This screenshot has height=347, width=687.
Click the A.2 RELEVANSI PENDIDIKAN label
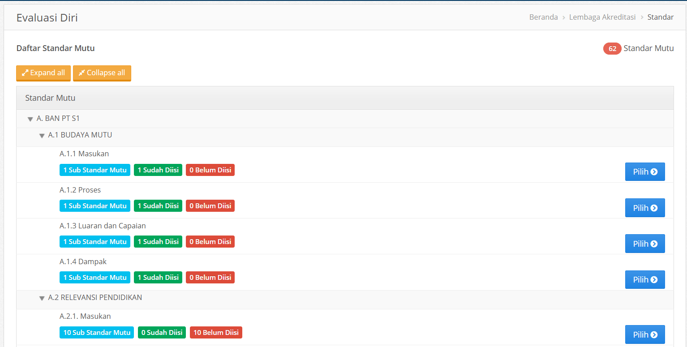pos(95,297)
